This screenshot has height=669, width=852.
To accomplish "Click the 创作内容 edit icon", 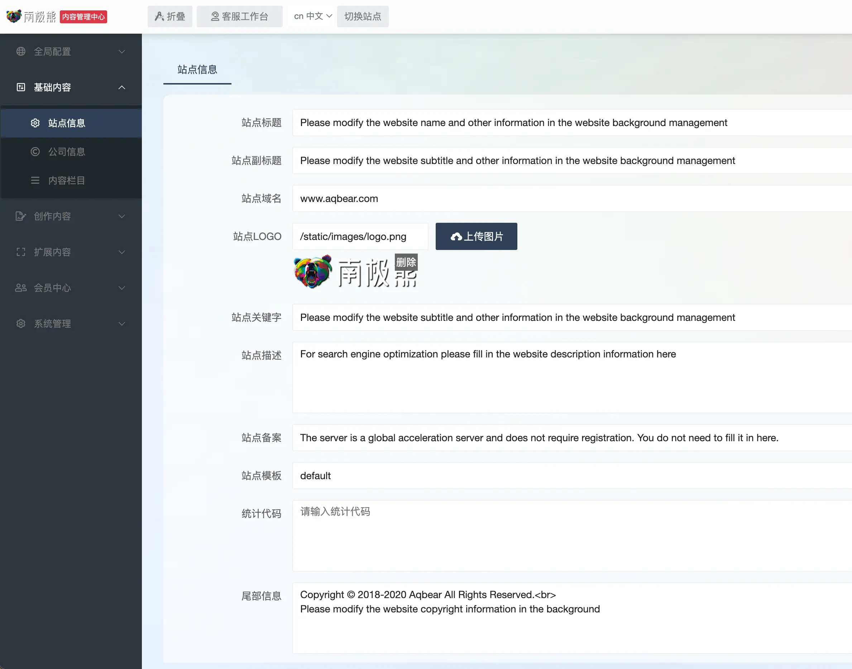I will click(x=21, y=216).
